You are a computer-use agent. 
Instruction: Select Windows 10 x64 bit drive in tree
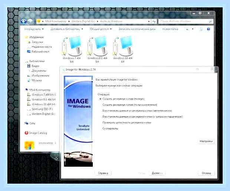coord(42,104)
